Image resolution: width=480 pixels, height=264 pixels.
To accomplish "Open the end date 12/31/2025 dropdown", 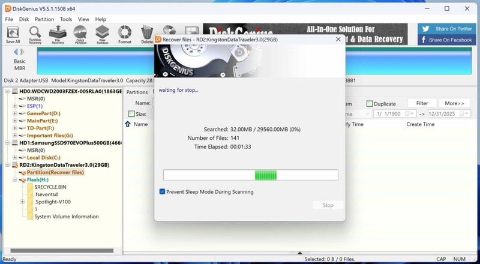I will click(x=467, y=113).
